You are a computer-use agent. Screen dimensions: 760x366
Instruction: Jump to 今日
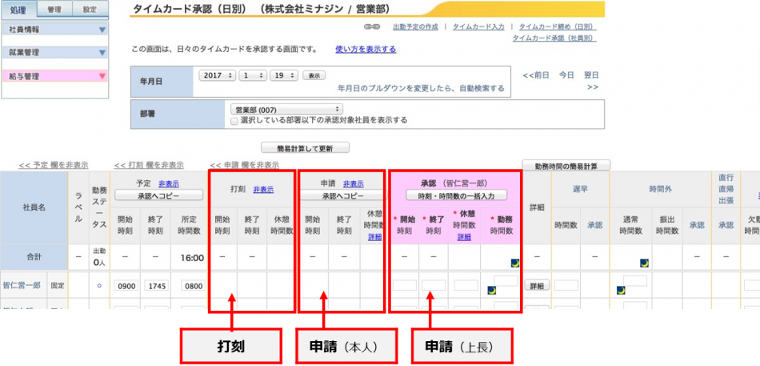coord(566,75)
